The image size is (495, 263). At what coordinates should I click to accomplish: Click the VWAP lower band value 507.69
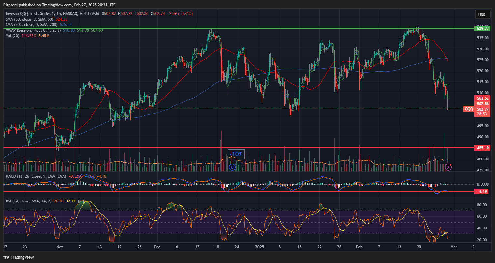(x=97, y=30)
